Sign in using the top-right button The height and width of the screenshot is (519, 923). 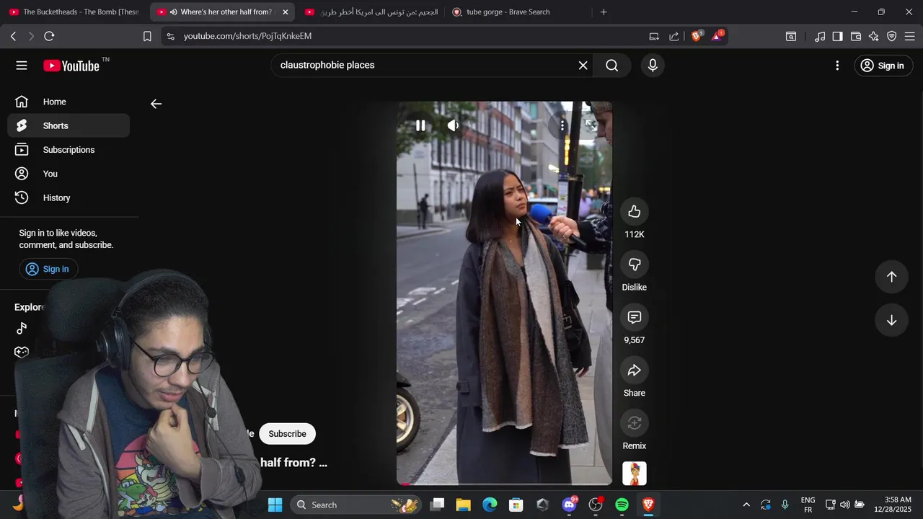click(x=883, y=66)
